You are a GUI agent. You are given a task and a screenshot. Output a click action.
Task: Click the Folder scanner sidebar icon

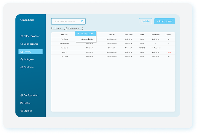coord(22,36)
